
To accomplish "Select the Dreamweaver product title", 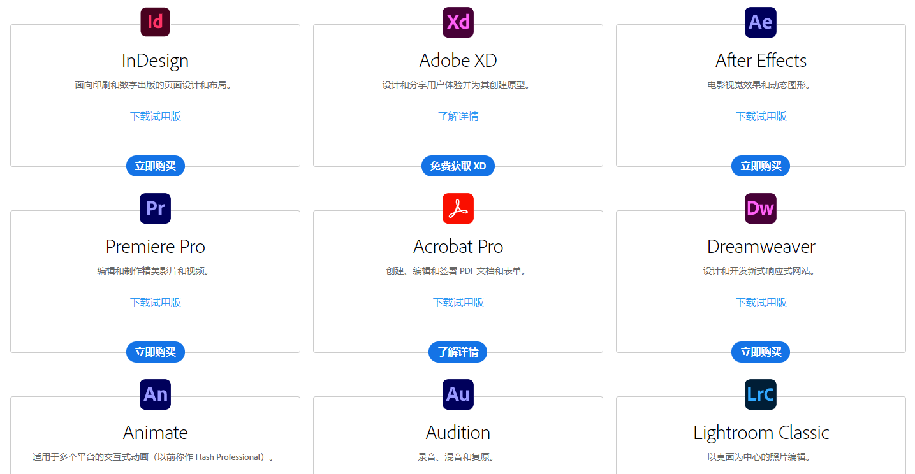I will pos(761,247).
